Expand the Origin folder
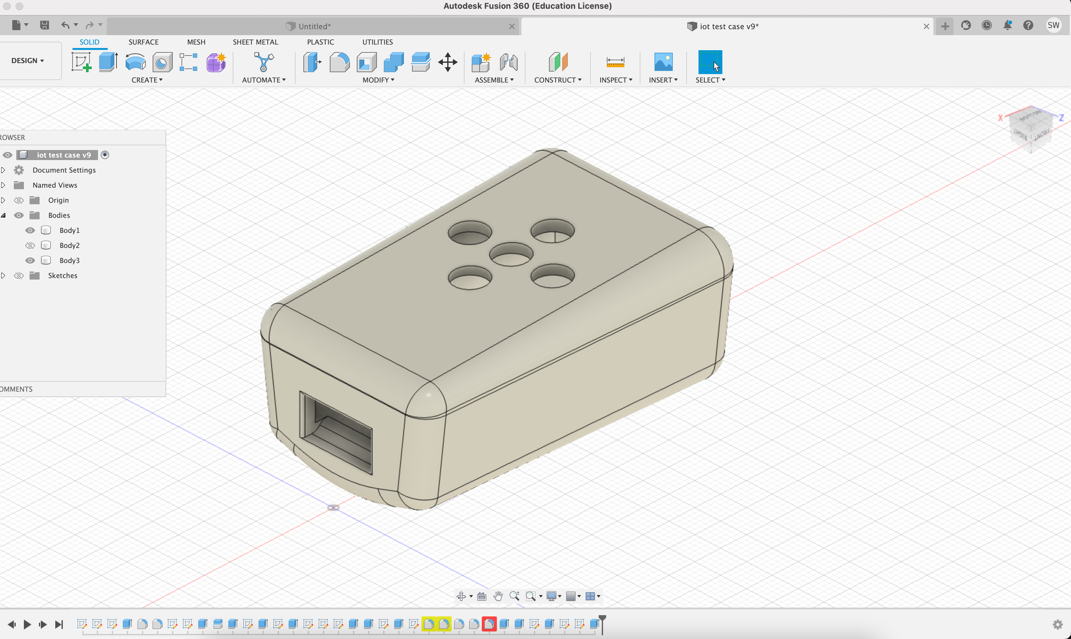 (3, 200)
